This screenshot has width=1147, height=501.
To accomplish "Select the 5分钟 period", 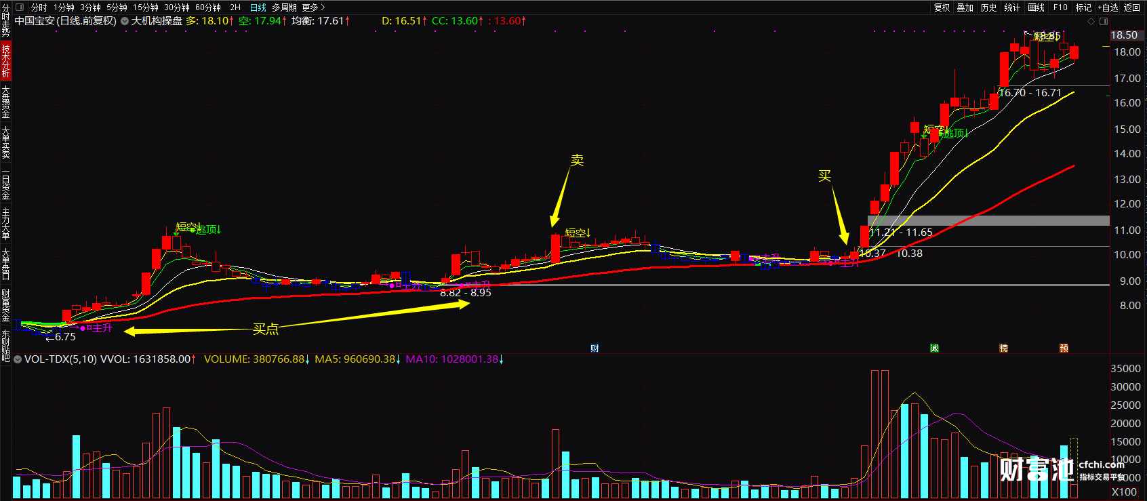I will pyautogui.click(x=117, y=7).
